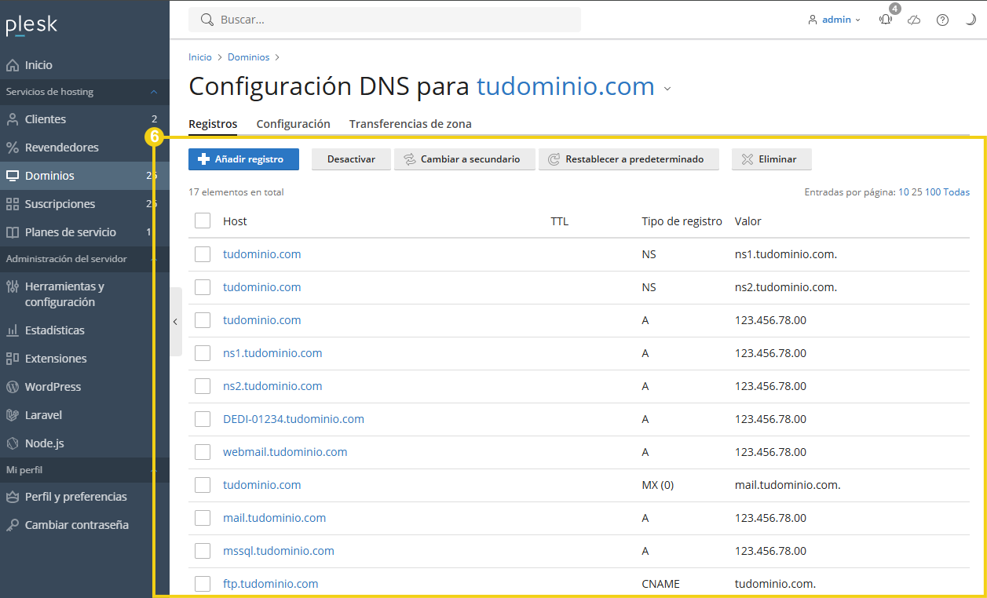Click Añadir registro button
Screen dimensions: 987x598
point(243,159)
